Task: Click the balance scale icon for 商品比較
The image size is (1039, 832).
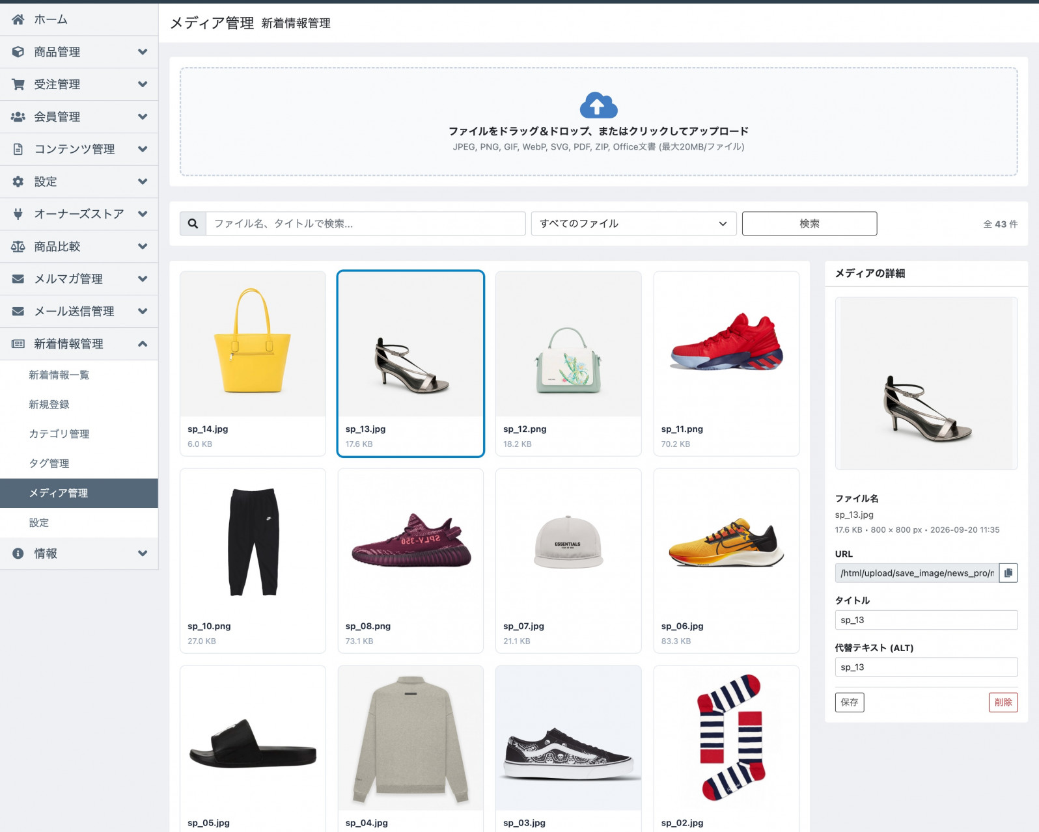Action: (x=18, y=247)
